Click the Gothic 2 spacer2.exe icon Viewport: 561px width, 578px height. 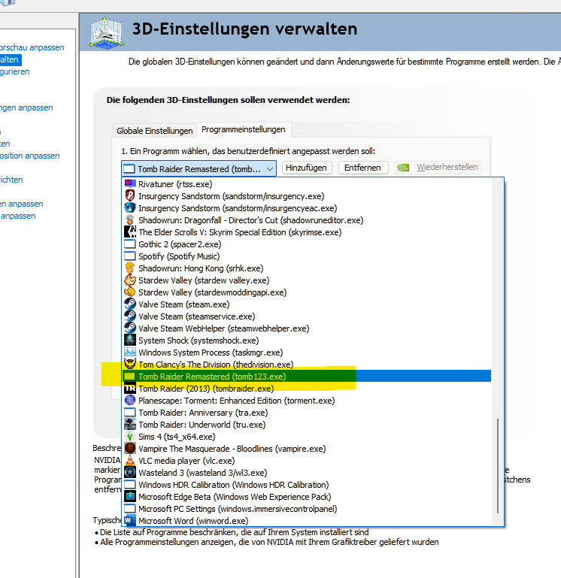pyautogui.click(x=130, y=244)
